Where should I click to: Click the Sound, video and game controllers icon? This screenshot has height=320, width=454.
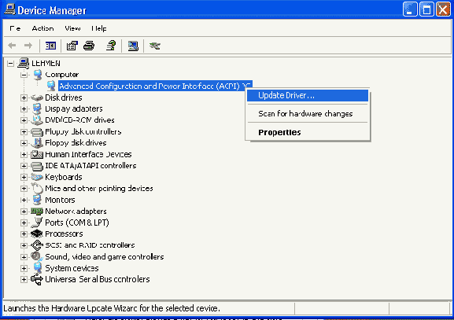tap(37, 256)
